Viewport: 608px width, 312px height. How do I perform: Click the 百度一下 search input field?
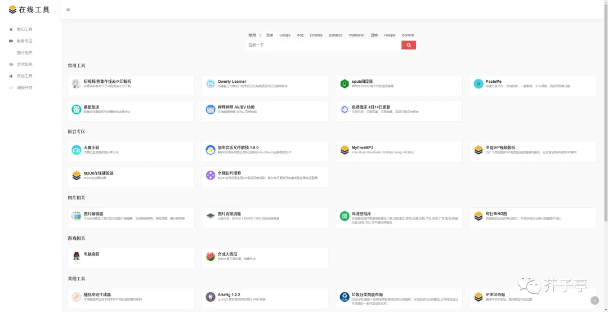click(324, 45)
